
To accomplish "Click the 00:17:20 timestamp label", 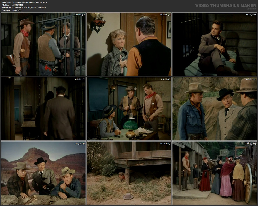I will point(251,15).
